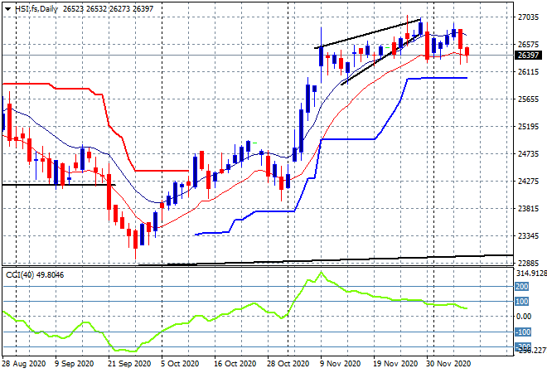
Task: Click the CCI 100 level label
Action: coord(522,302)
